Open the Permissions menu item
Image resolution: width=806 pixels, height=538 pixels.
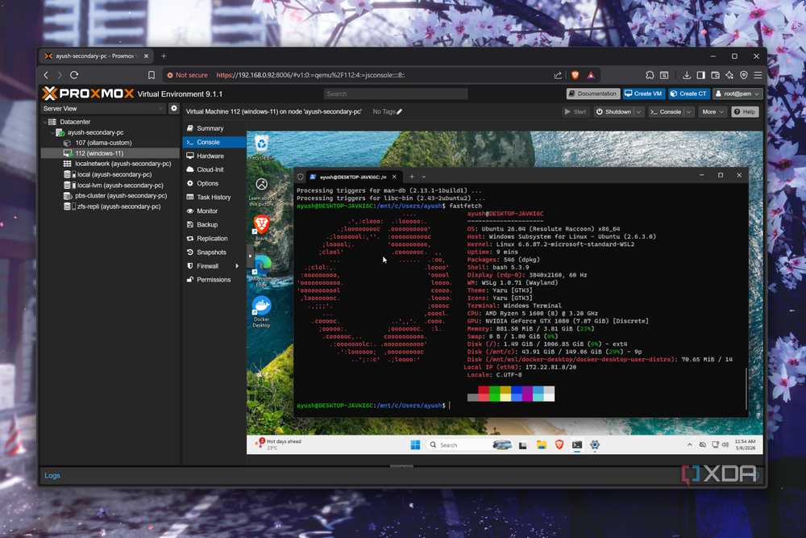(214, 279)
